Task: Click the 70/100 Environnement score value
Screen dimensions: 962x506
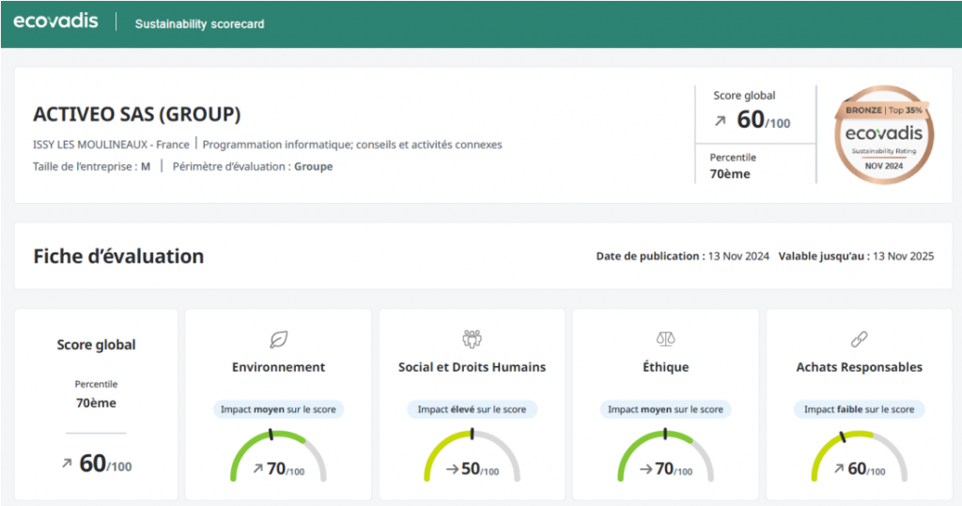Action: 286,469
